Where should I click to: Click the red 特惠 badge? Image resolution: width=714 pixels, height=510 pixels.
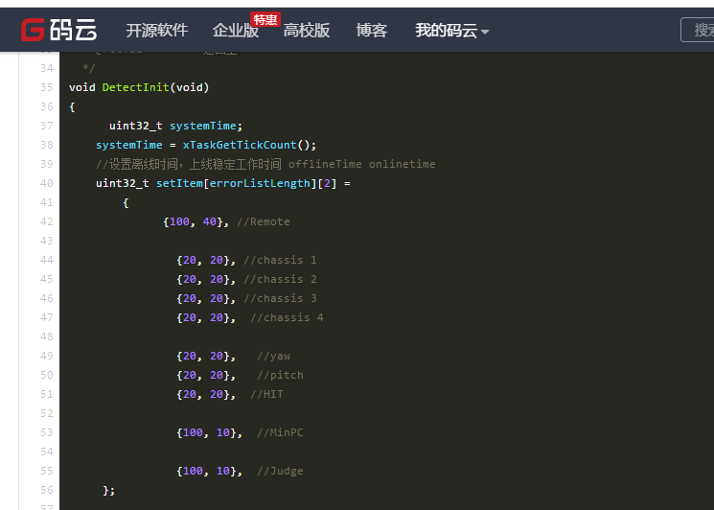(x=265, y=19)
